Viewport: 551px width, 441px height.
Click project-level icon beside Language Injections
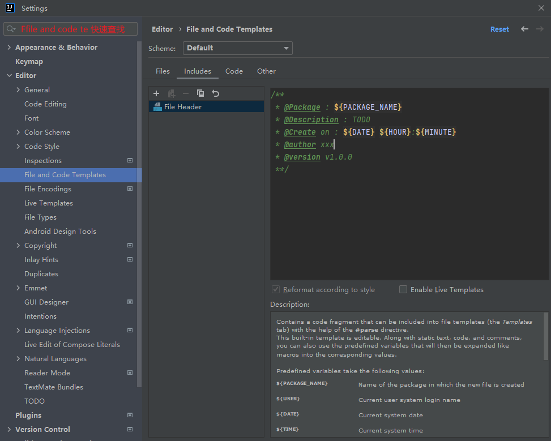(130, 330)
